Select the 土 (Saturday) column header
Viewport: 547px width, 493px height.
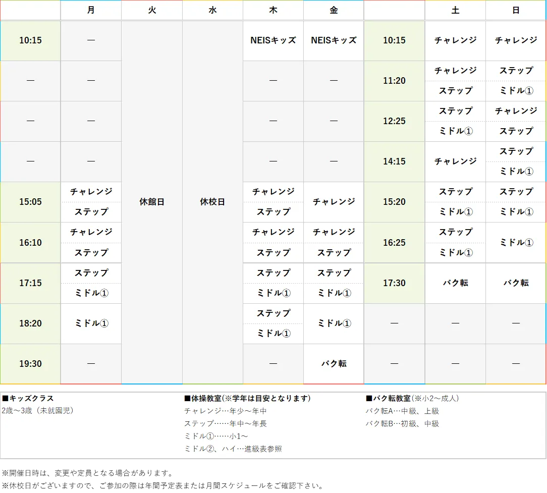tap(455, 10)
